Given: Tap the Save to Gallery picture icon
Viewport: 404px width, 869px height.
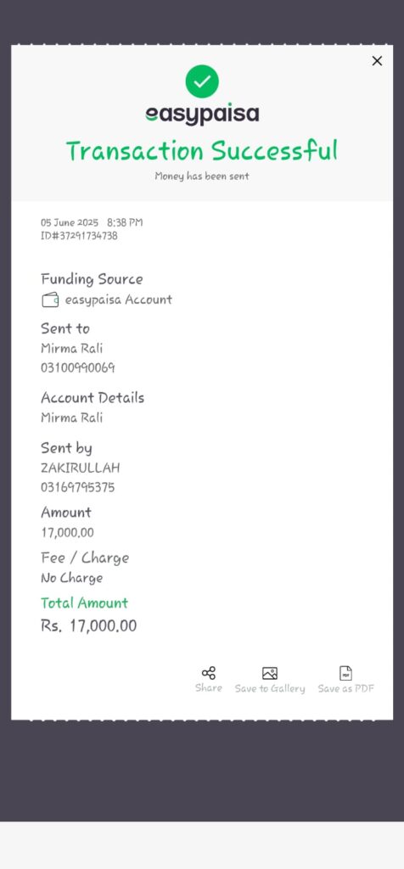Looking at the screenshot, I should (x=270, y=673).
